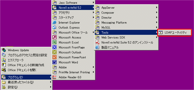The image size is (194, 90).
Task: Open the Messaging Platform entry
Action: [x=126, y=23]
